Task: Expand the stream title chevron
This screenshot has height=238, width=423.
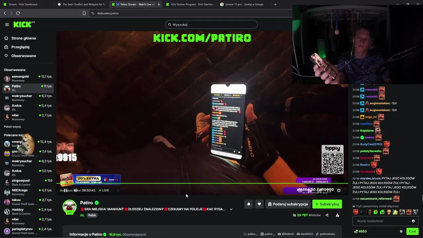Action: 231,209
